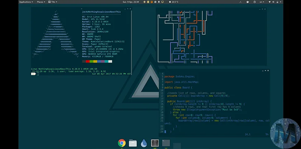The height and width of the screenshot is (149, 301).
Task: Click the 23.5 °C temperature indicator
Action: point(173,2)
